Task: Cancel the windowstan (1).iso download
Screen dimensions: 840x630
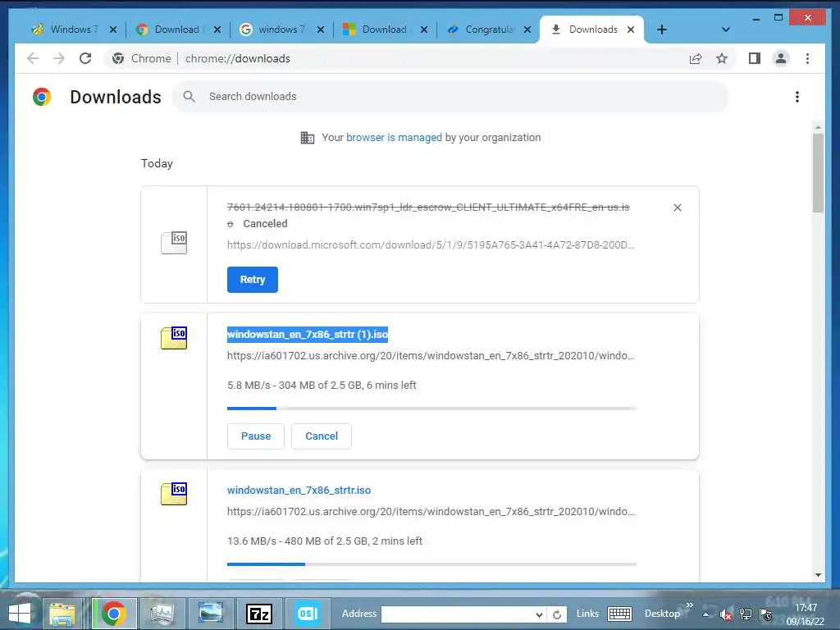Action: click(322, 436)
